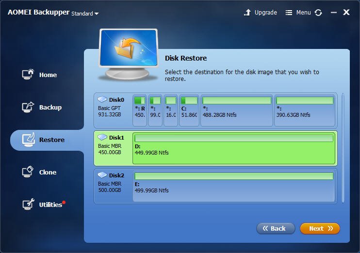This screenshot has width=360, height=253.
Task: Open the Utilities section icon
Action: (28, 204)
